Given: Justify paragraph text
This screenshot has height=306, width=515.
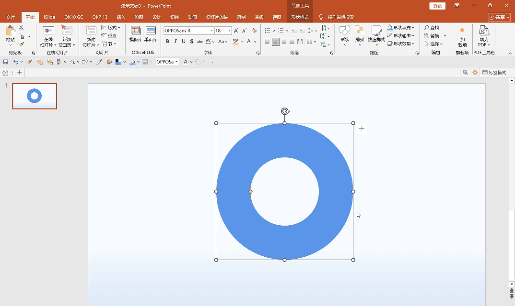Looking at the screenshot, I should point(292,42).
